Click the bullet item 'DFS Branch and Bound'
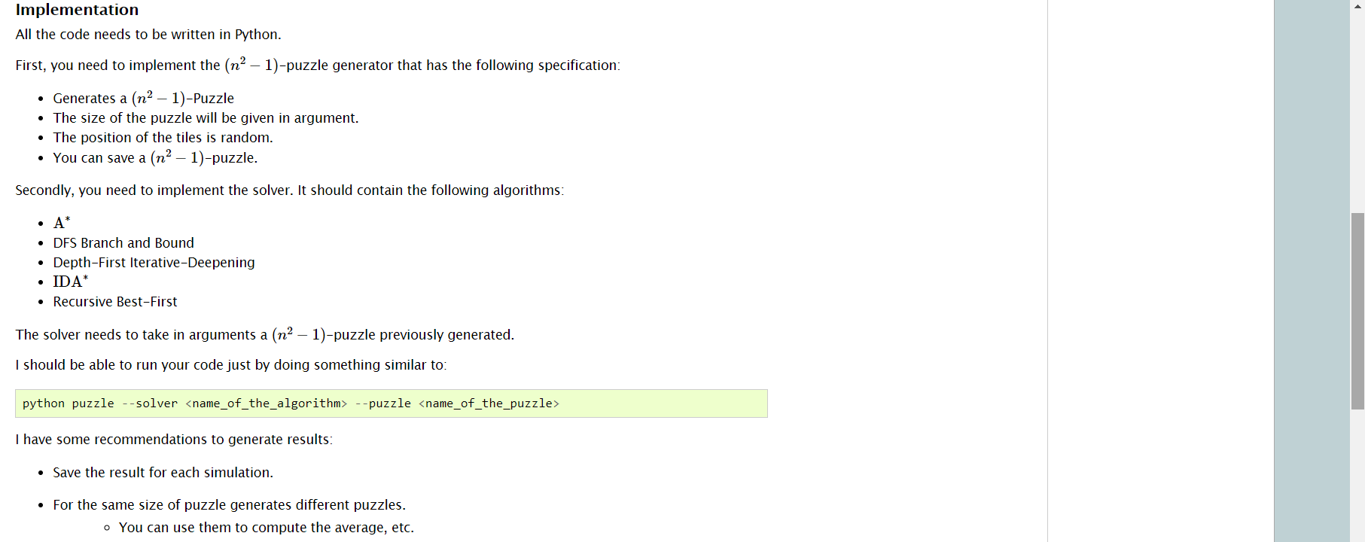 tap(123, 242)
